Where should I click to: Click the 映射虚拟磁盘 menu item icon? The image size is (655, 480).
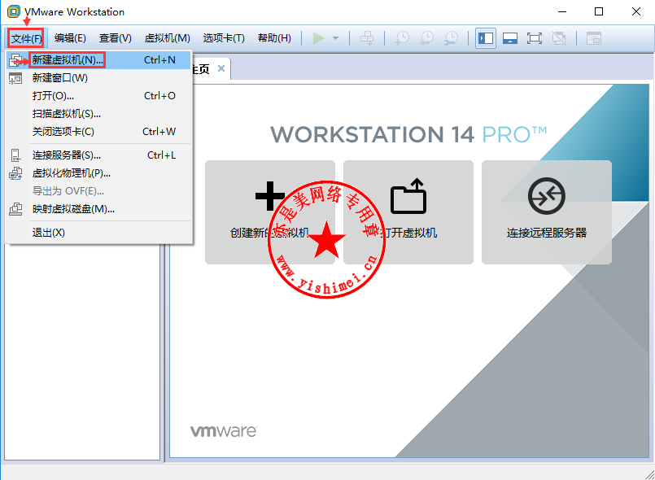pos(15,209)
